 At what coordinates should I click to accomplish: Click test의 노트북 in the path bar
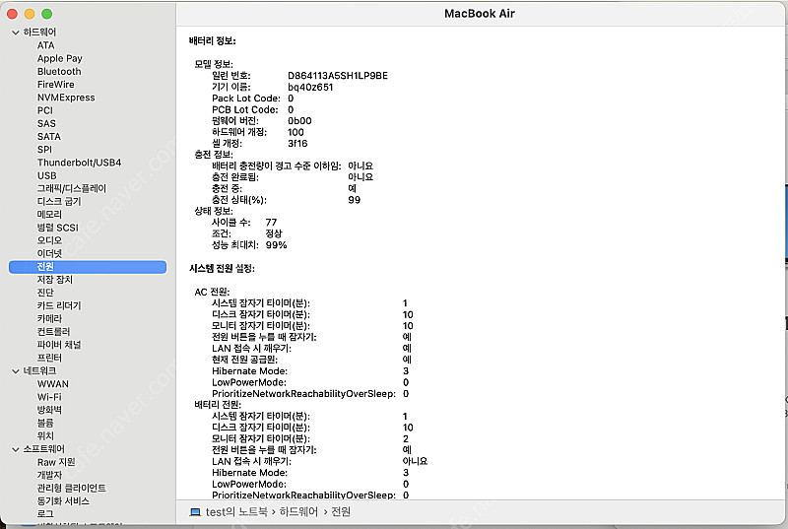236,512
